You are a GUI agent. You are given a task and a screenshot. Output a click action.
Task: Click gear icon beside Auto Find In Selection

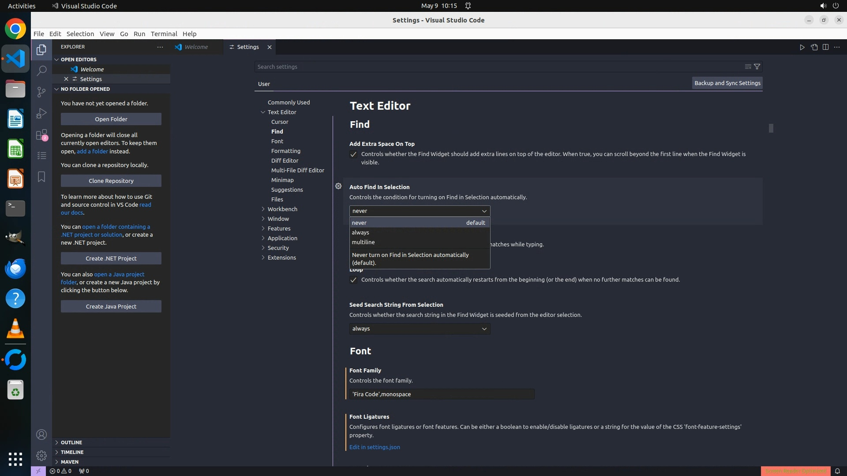(x=338, y=186)
